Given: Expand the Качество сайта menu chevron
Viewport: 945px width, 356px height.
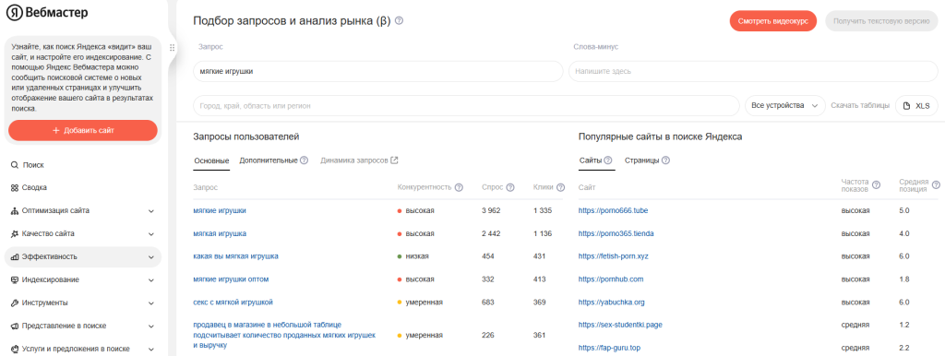Looking at the screenshot, I should tap(150, 233).
